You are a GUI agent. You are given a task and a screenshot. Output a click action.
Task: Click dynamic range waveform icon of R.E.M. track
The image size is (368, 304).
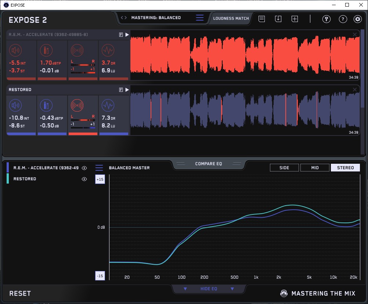108,51
